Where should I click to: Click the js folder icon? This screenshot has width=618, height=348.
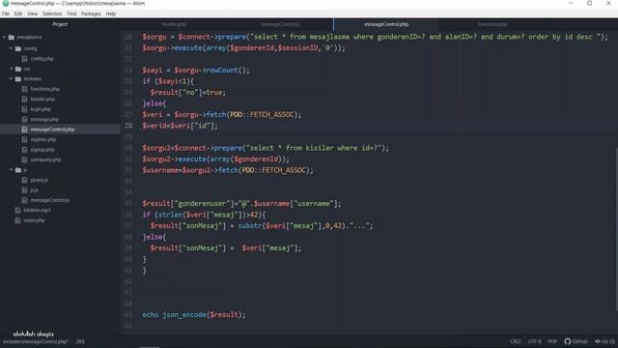click(x=18, y=170)
